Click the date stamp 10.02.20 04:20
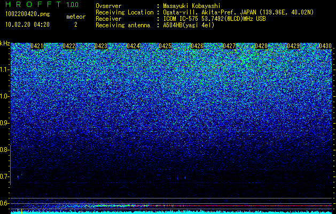The image size is (336, 214). coord(27,25)
